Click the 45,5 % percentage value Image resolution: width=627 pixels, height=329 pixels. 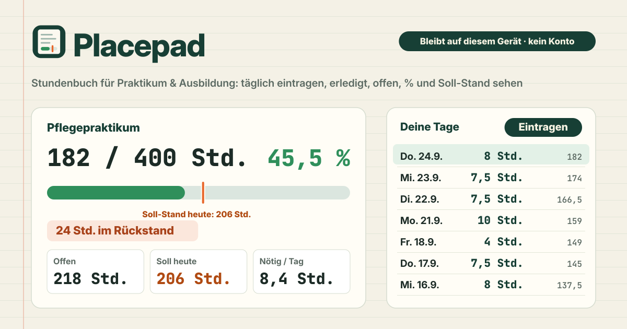(309, 158)
